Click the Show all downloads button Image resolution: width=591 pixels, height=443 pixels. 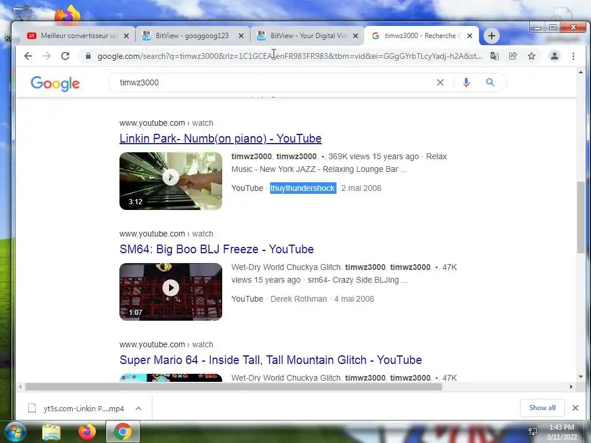click(x=542, y=408)
